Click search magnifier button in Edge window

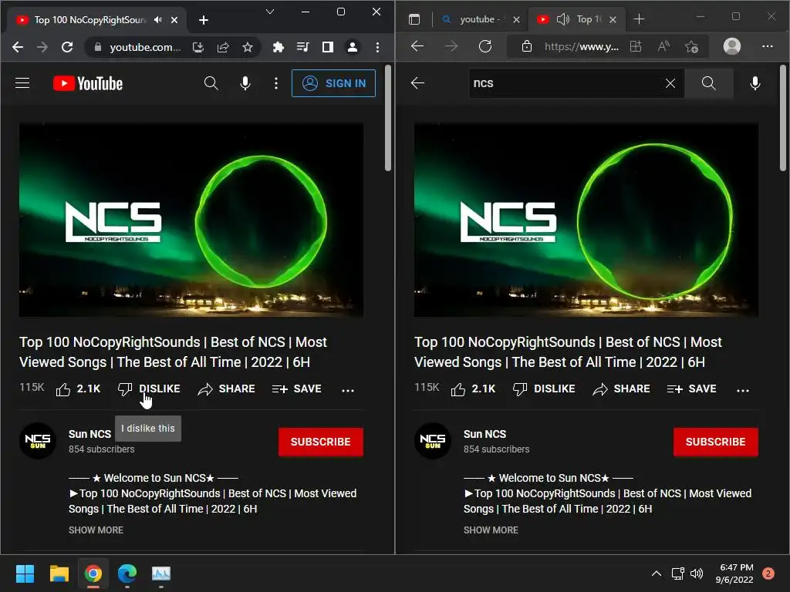(708, 83)
